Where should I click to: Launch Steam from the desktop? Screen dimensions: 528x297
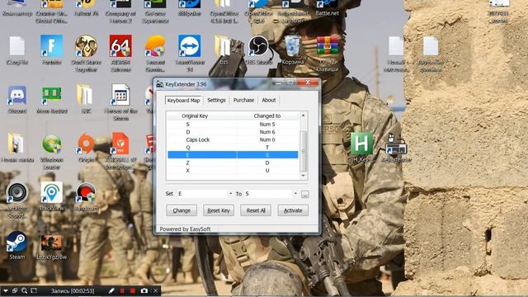(x=16, y=242)
